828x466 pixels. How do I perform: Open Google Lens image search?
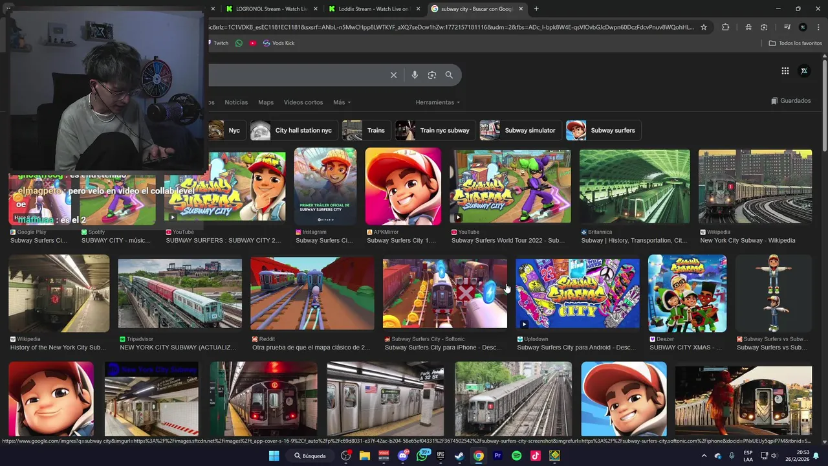click(432, 75)
